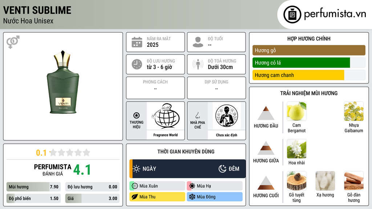Click the star badge icon above Thương hiệu

[137, 115]
